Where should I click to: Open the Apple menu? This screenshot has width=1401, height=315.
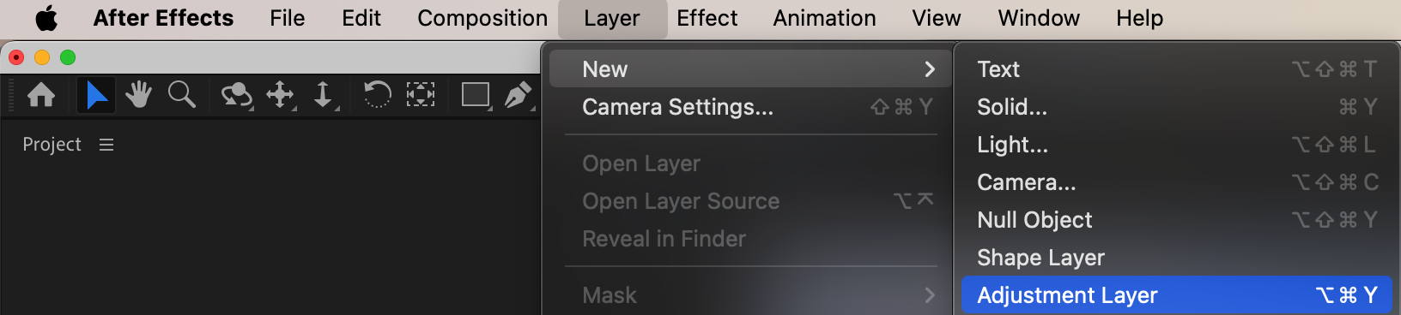click(46, 18)
